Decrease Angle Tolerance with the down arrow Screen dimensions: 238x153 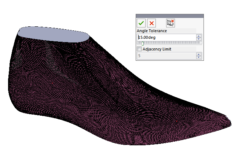click(x=198, y=39)
